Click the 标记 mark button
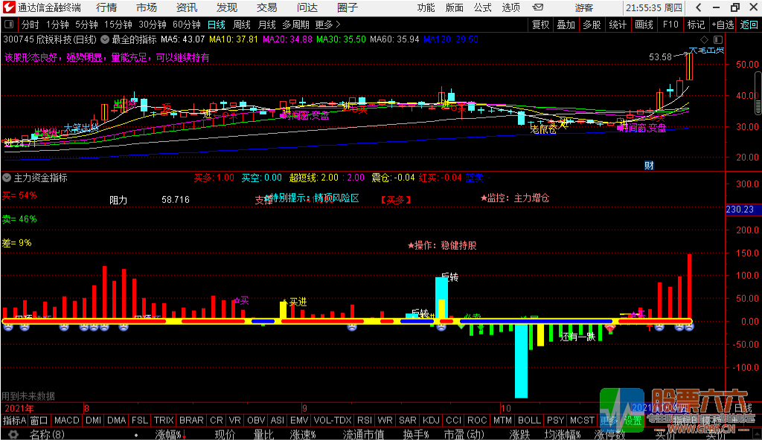Viewport: 762px width, 440px height. pos(696,25)
